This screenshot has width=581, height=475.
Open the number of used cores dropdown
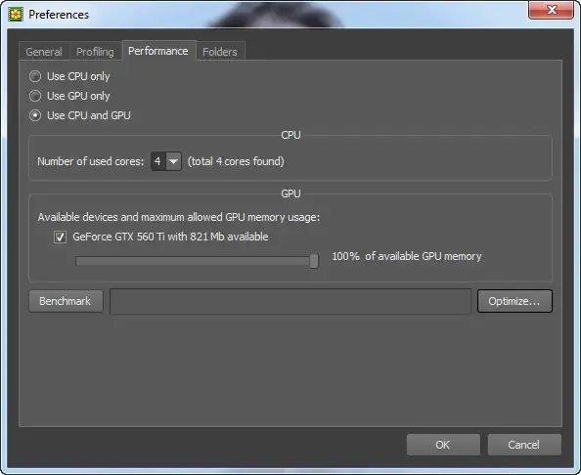point(166,161)
